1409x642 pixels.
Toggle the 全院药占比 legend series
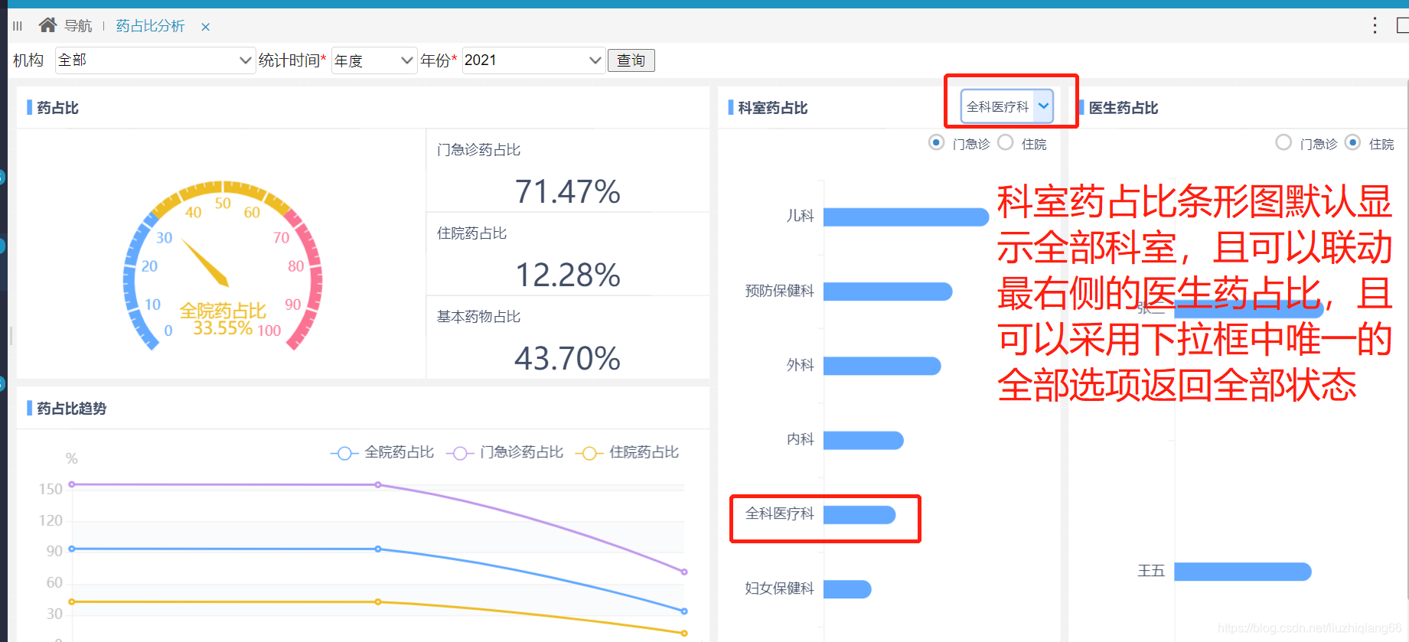[x=382, y=453]
